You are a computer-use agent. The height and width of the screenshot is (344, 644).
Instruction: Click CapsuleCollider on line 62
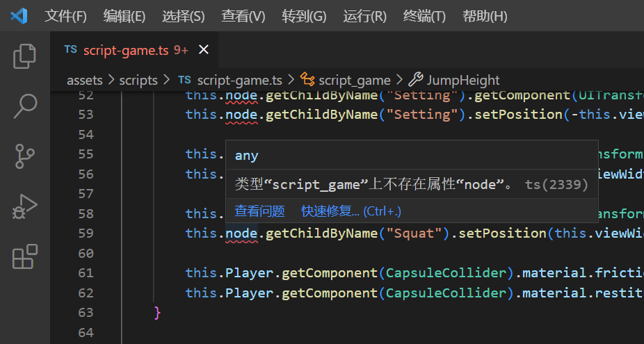pyautogui.click(x=446, y=293)
